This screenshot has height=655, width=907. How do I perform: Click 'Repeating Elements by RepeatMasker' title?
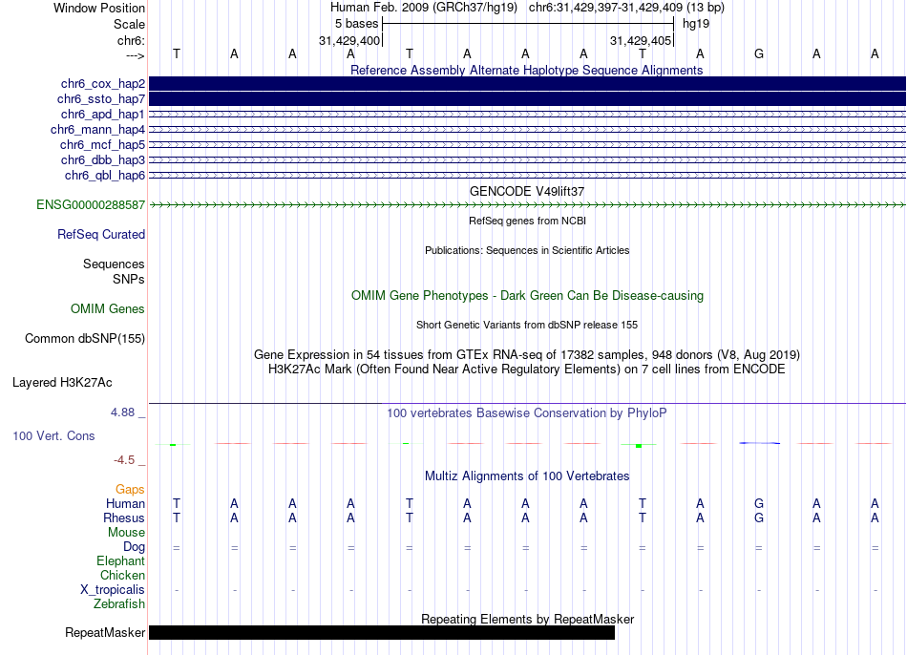(527, 619)
